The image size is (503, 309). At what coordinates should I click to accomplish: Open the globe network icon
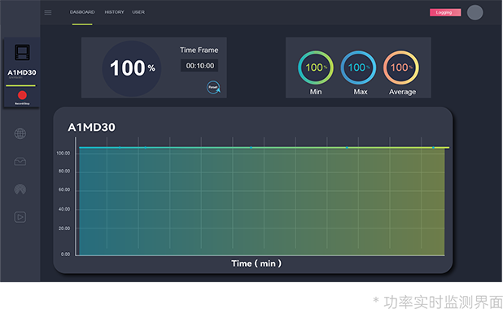(x=20, y=133)
